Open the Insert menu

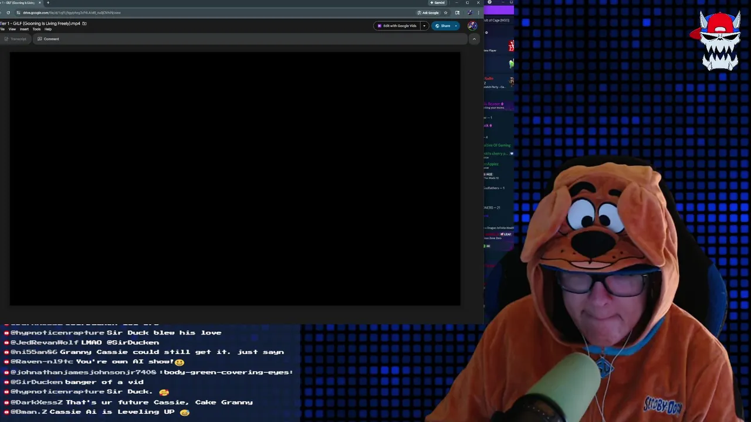tap(24, 29)
